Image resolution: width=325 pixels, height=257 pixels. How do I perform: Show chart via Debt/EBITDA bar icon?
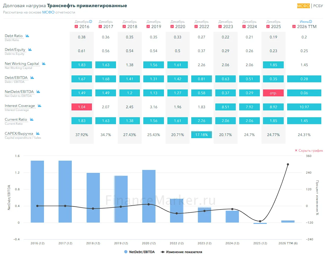[32, 78]
